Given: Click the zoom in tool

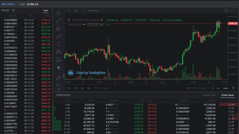Looking at the screenshot, I should tap(58, 85).
